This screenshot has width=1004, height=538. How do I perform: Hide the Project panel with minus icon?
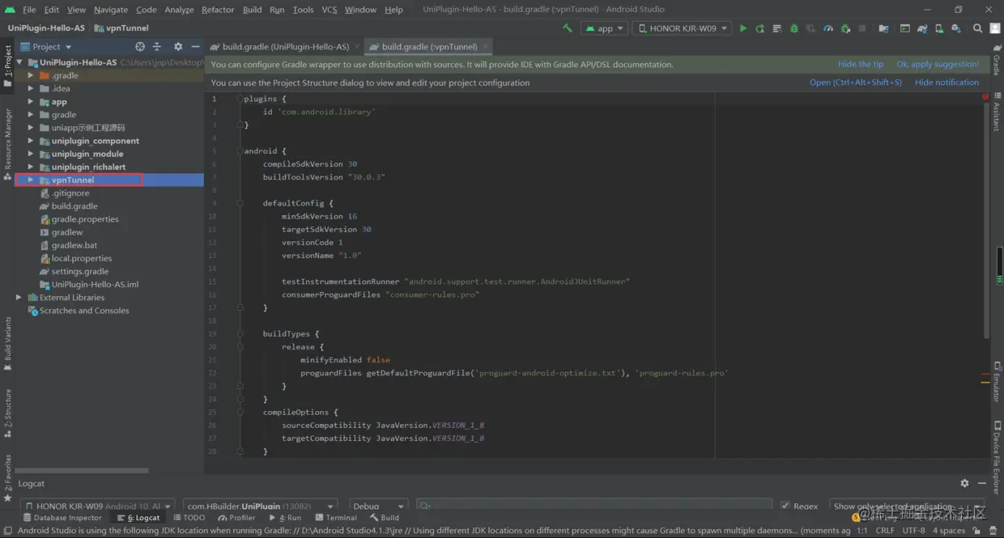click(x=195, y=47)
